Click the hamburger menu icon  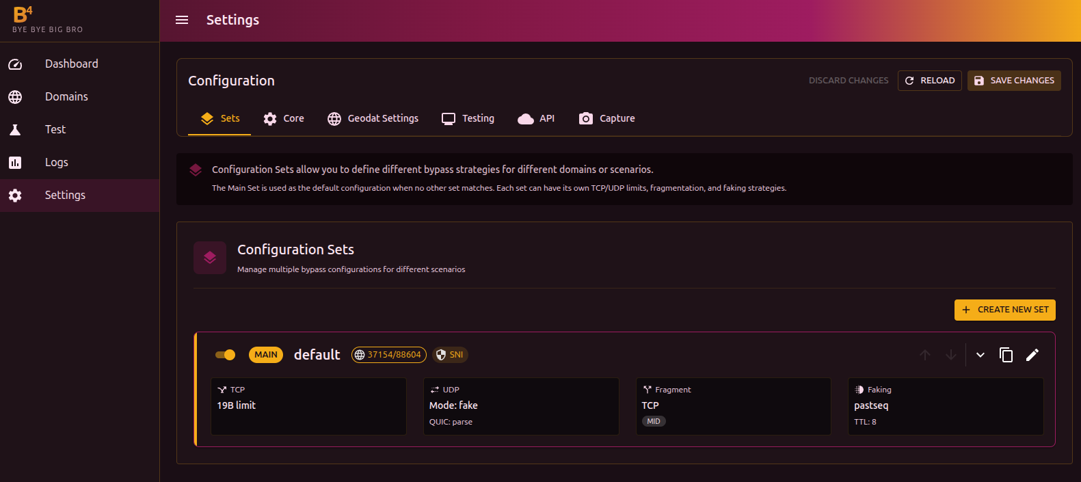(182, 20)
